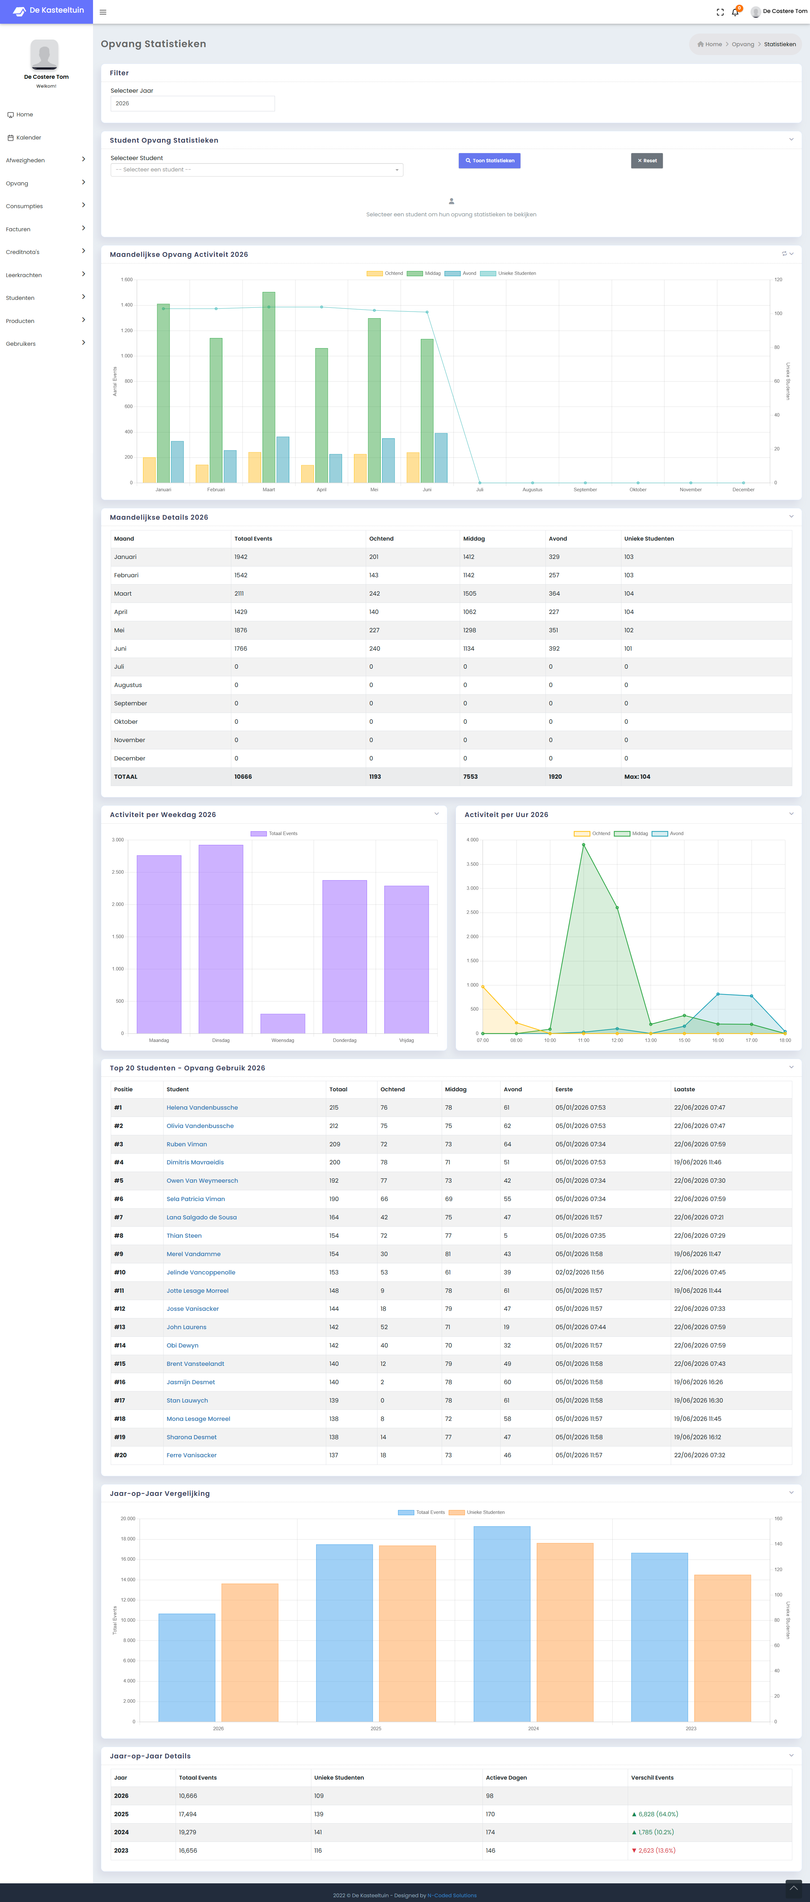This screenshot has height=1902, width=810.
Task: Open the Selecteer Student dropdown
Action: coord(257,170)
